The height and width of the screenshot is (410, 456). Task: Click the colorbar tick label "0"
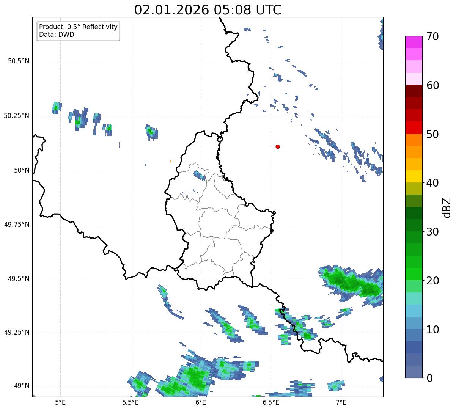pos(429,378)
